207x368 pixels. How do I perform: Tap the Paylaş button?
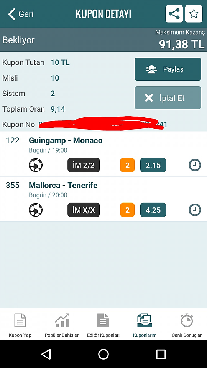pos(168,69)
